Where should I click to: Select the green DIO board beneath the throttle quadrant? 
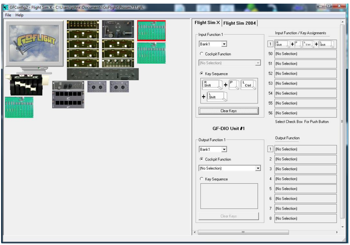click(x=19, y=107)
